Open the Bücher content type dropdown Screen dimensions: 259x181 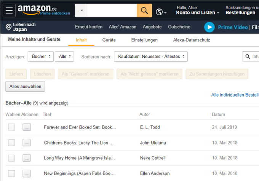tap(41, 57)
